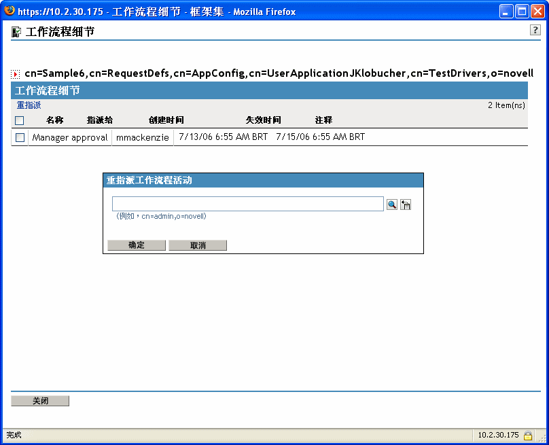549x445 pixels.
Task: Click inside the DN entry field
Action: (x=248, y=204)
